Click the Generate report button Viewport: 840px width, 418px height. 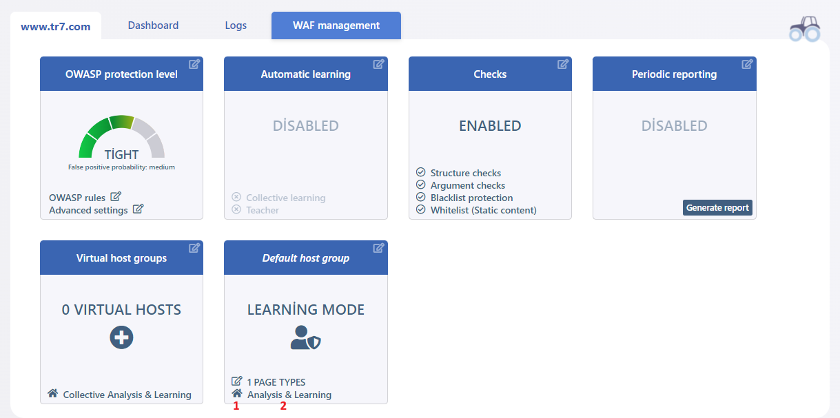click(717, 207)
